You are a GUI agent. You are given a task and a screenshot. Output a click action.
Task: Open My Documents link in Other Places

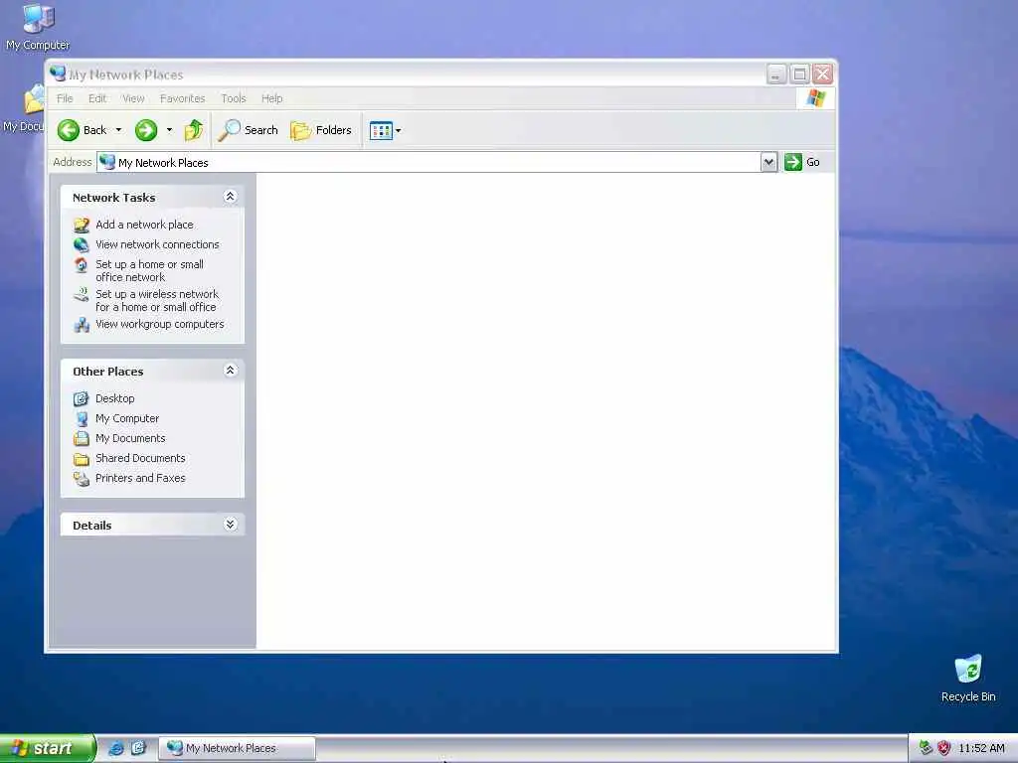tap(130, 438)
